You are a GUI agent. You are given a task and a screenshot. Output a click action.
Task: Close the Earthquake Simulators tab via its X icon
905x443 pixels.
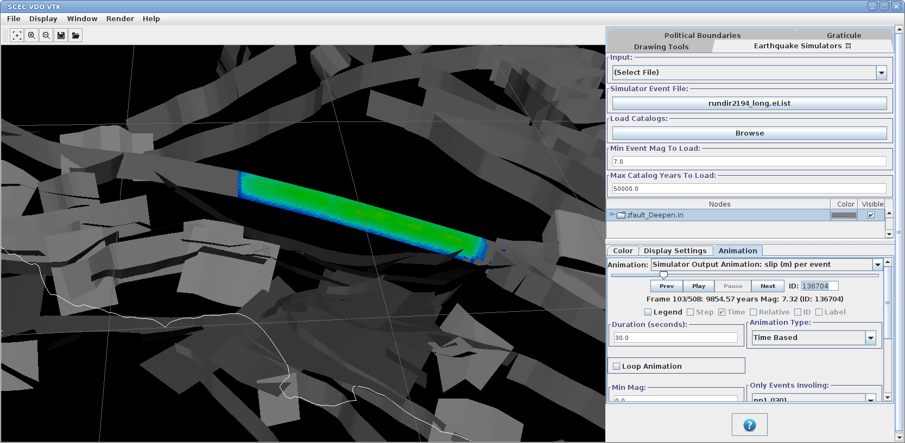848,46
